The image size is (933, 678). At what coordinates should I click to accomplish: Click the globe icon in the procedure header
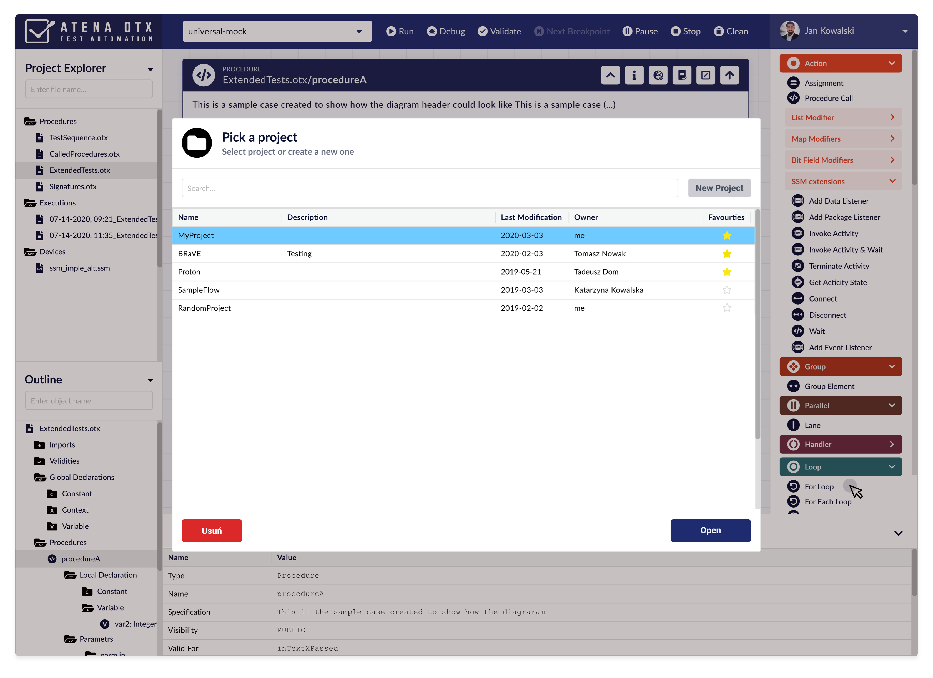click(x=658, y=75)
